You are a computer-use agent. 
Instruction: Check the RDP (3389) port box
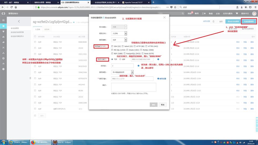point(112,53)
